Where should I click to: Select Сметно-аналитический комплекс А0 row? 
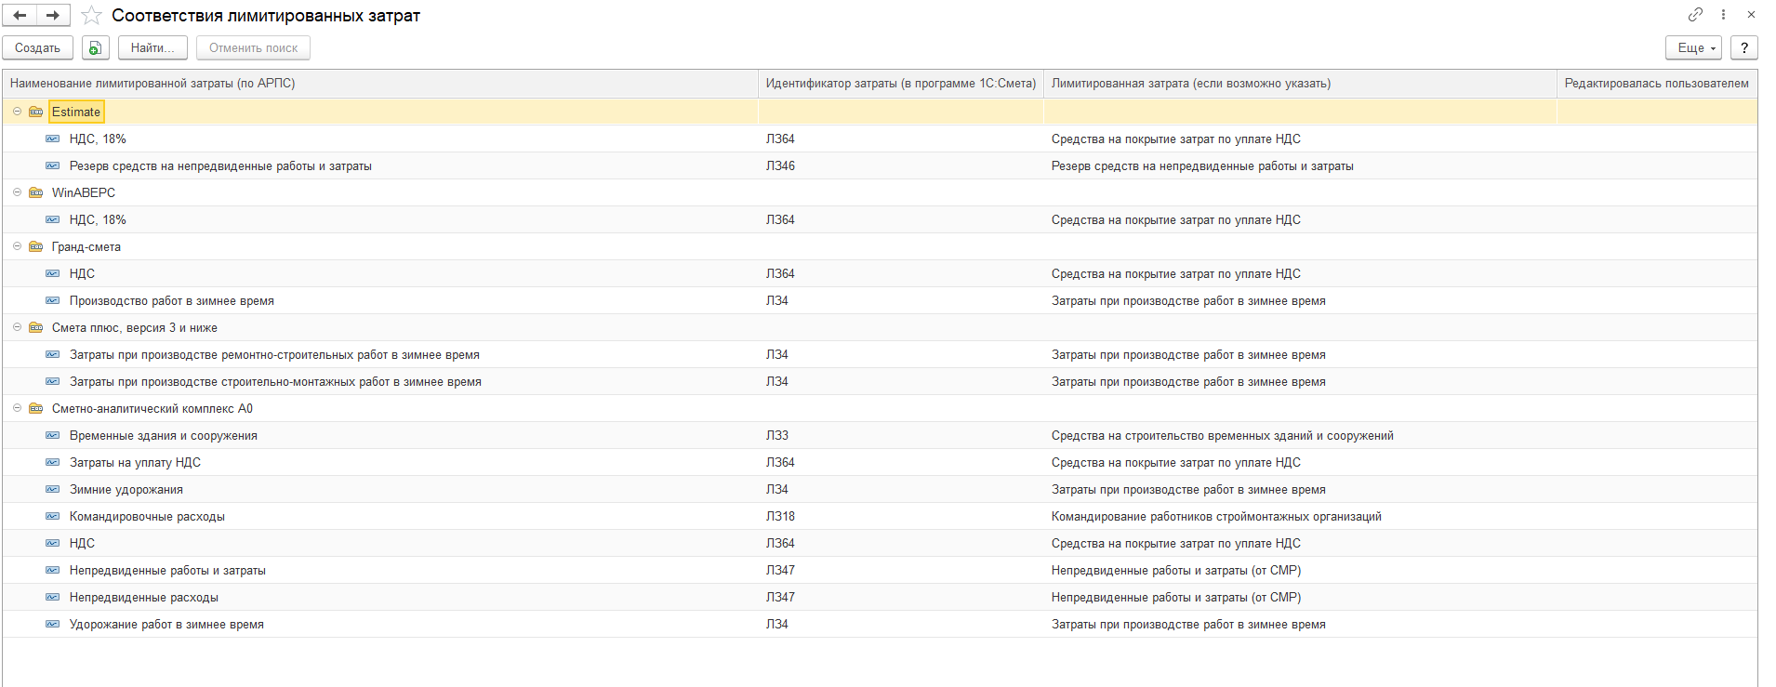click(880, 408)
